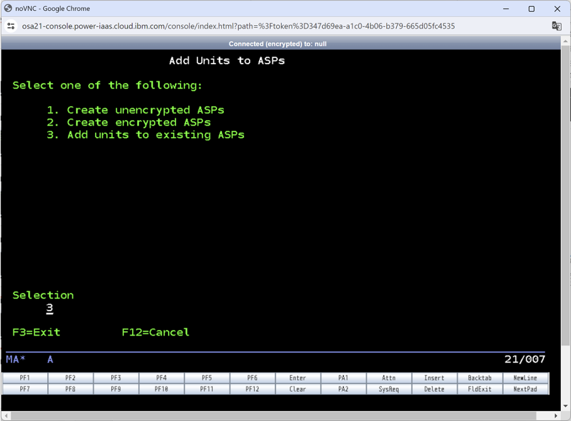Screen dimensions: 571x421
Task: Click the NewLine keypad button
Action: pyautogui.click(x=526, y=378)
